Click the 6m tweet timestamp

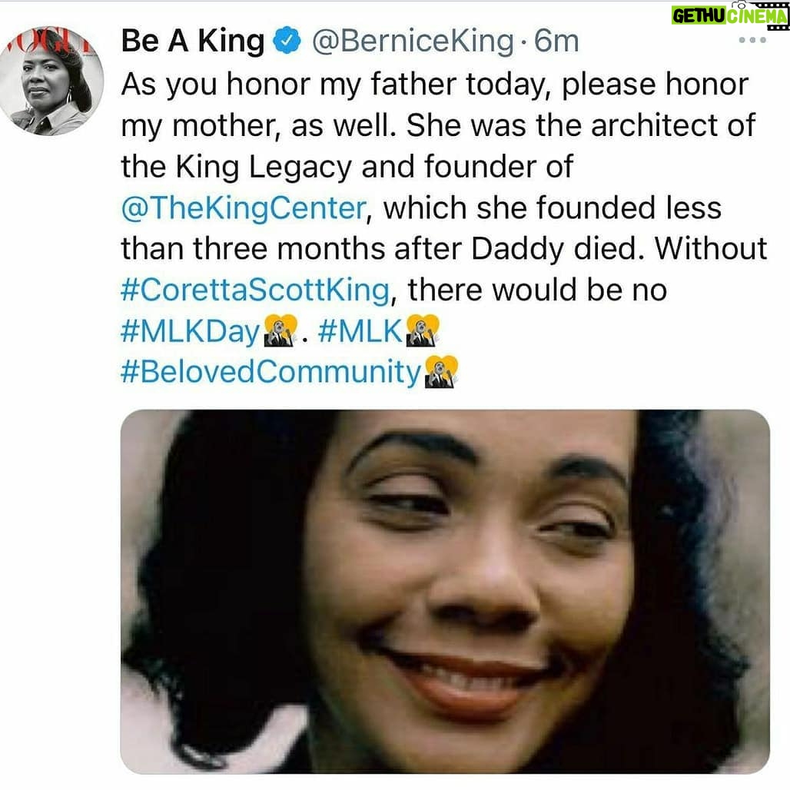tap(556, 41)
